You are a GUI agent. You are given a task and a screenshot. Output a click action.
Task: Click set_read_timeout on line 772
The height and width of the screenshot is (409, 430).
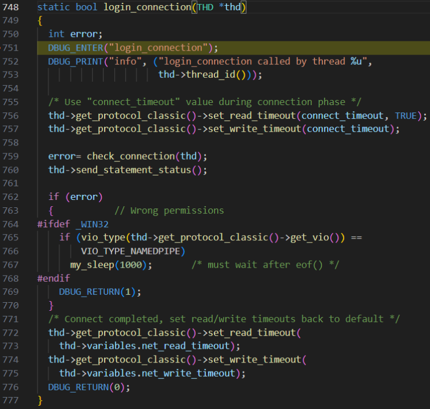(x=252, y=333)
